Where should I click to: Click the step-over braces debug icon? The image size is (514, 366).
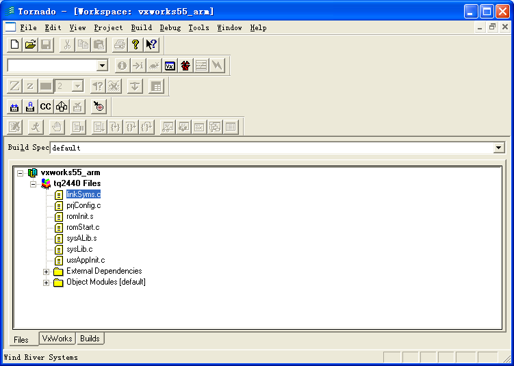(131, 127)
